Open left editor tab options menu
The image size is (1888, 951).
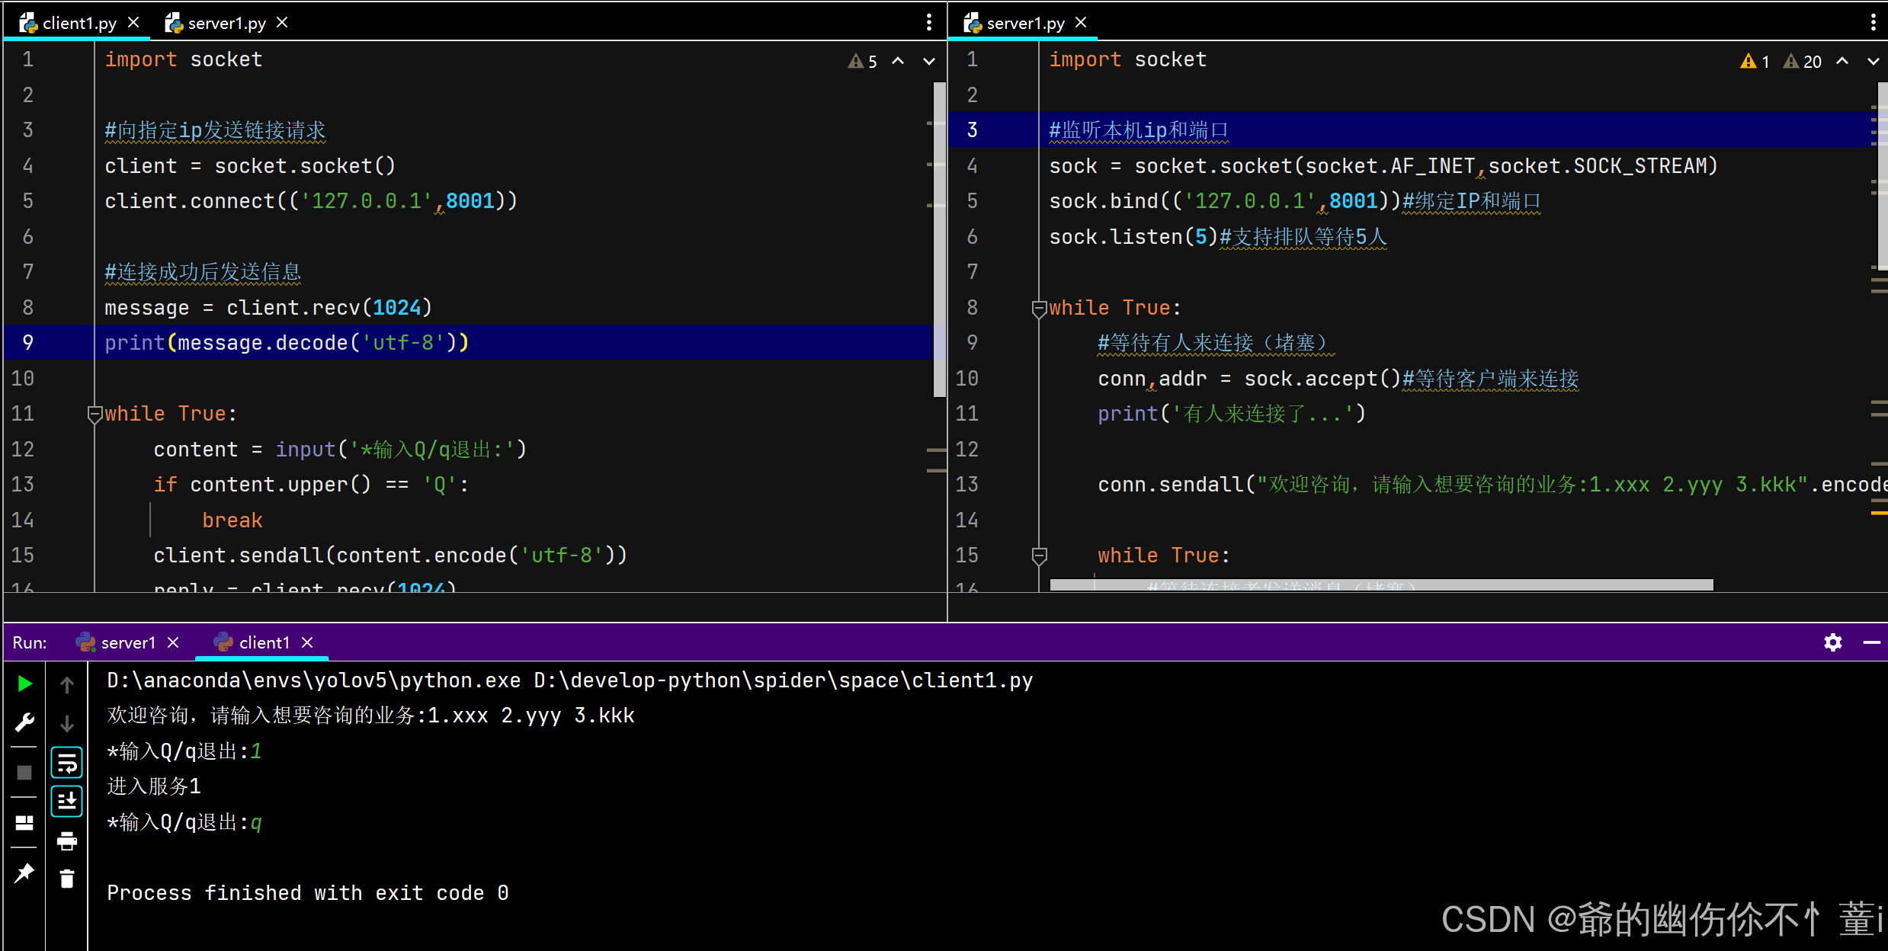click(x=928, y=22)
